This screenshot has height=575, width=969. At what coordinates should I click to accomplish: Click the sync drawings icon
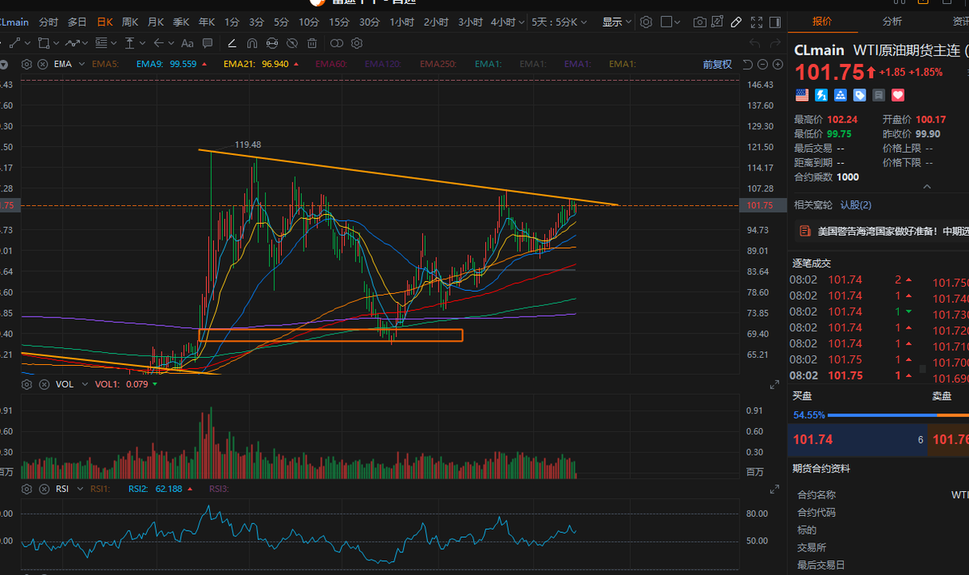[272, 43]
